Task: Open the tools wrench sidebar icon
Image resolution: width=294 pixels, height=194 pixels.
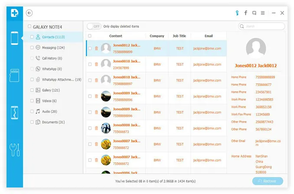Action: 14,149
